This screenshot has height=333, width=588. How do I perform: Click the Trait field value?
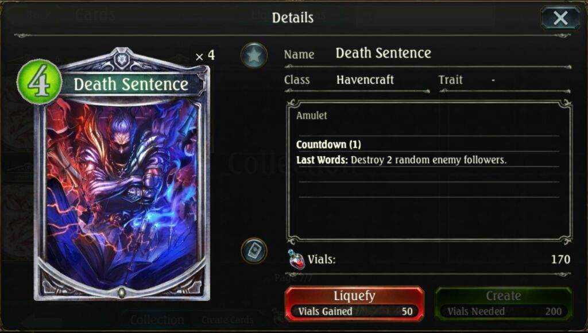click(x=493, y=80)
